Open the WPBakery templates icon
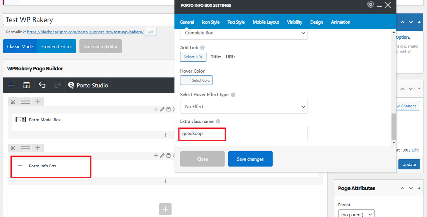The width and height of the screenshot is (427, 217). 26,85
